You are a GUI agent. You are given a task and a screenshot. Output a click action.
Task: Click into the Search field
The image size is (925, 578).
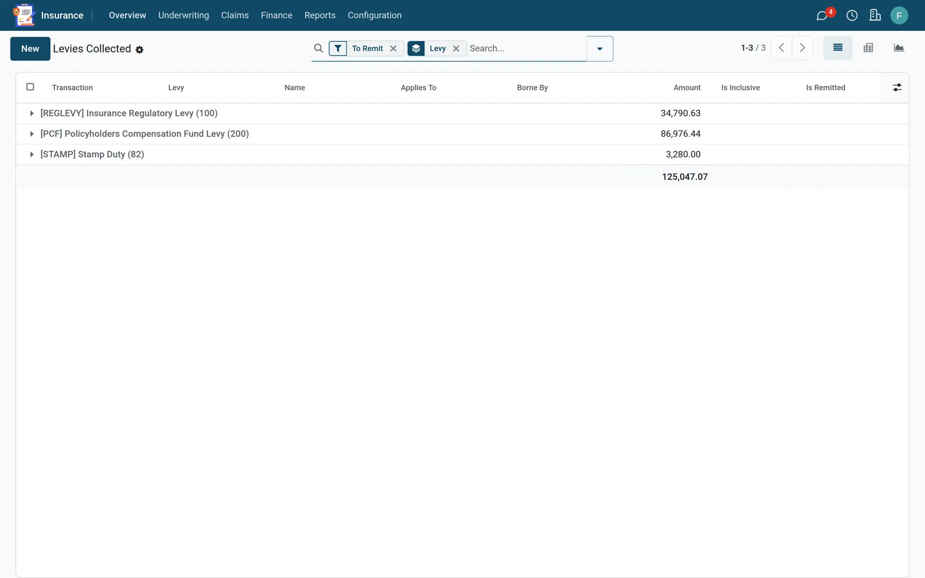526,48
